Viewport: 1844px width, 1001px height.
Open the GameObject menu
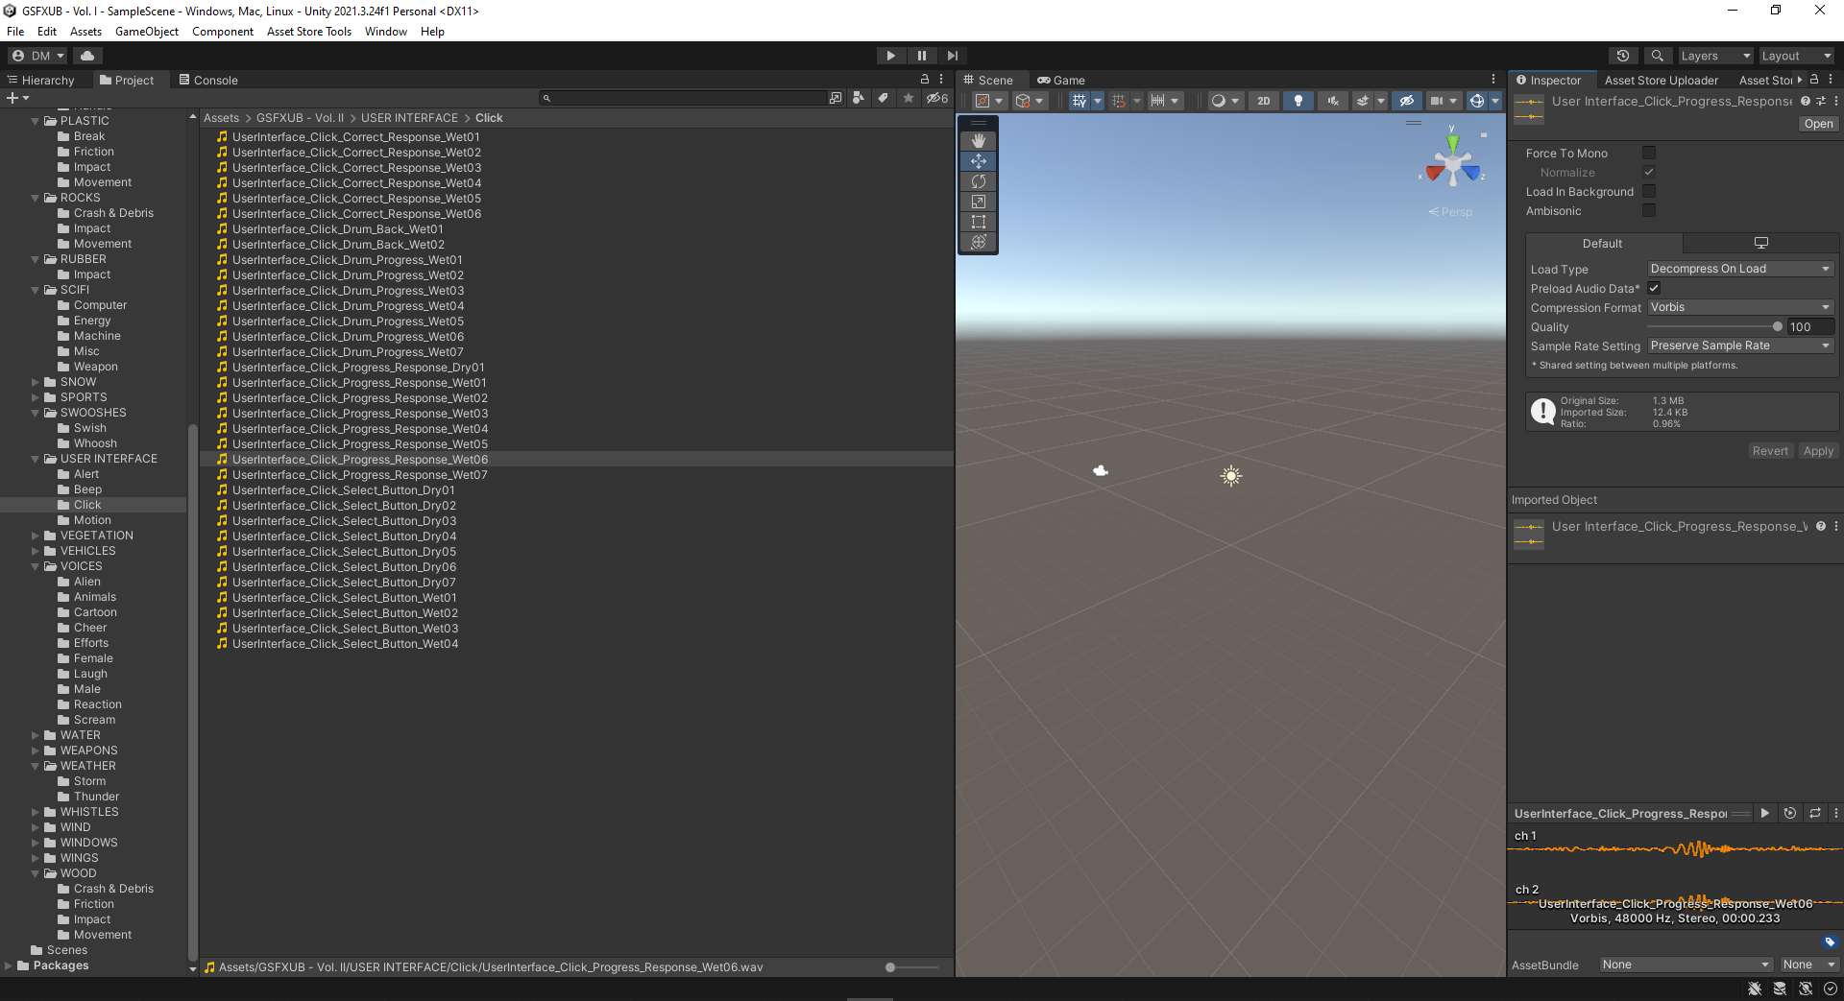point(147,32)
